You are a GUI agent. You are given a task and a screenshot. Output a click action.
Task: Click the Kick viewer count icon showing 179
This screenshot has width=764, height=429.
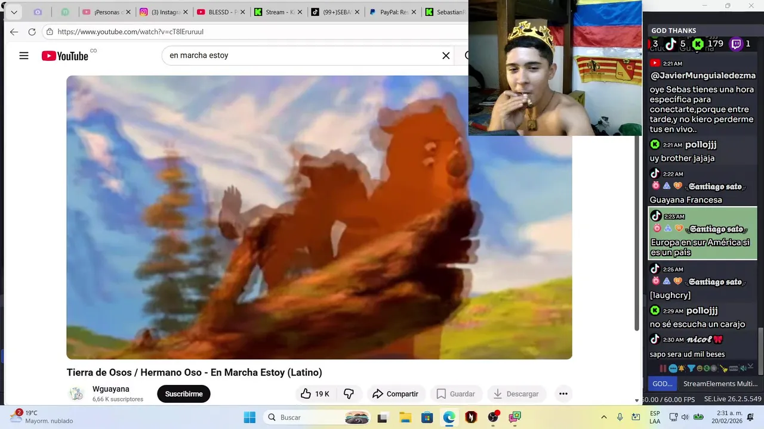tap(698, 43)
